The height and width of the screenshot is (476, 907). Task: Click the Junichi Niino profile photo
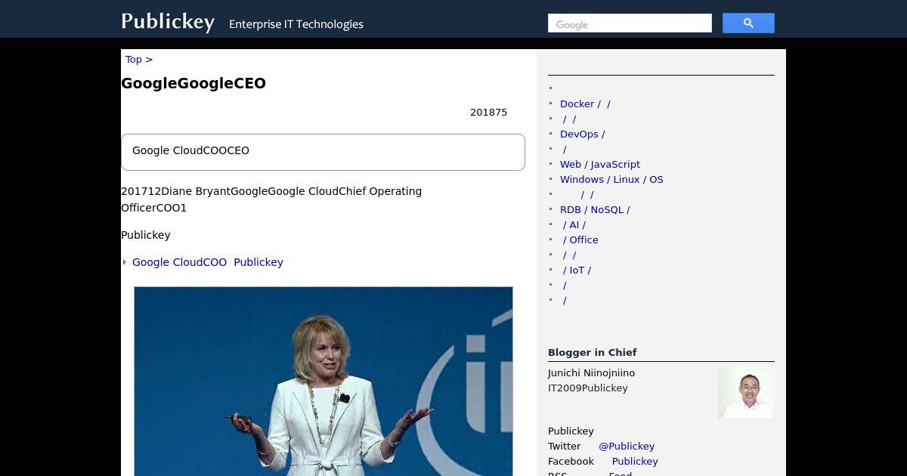(746, 391)
